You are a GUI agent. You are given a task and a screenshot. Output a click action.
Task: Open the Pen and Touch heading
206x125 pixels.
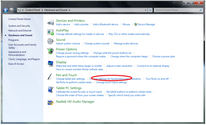point(66,75)
